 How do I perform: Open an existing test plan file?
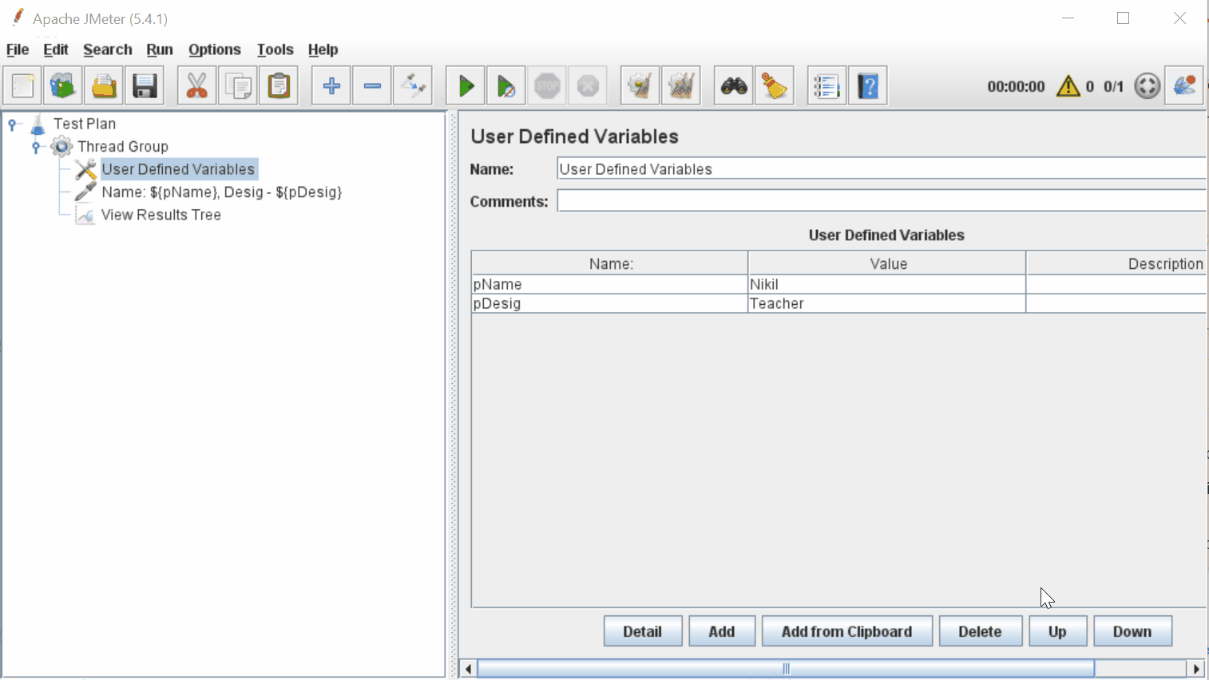[104, 85]
